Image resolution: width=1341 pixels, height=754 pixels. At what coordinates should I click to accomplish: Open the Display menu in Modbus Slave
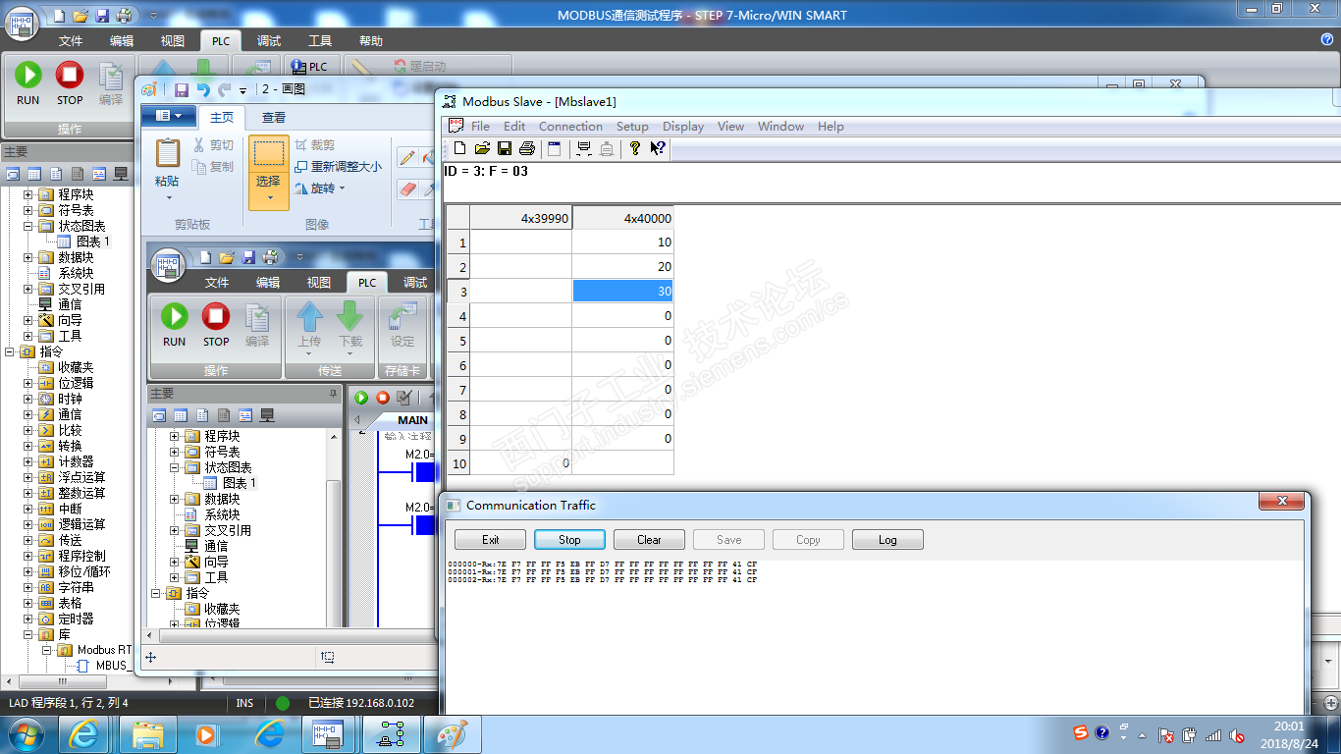(683, 126)
